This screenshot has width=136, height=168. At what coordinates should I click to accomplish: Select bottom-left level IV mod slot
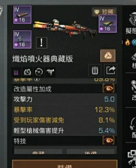pyautogui.click(x=22, y=40)
